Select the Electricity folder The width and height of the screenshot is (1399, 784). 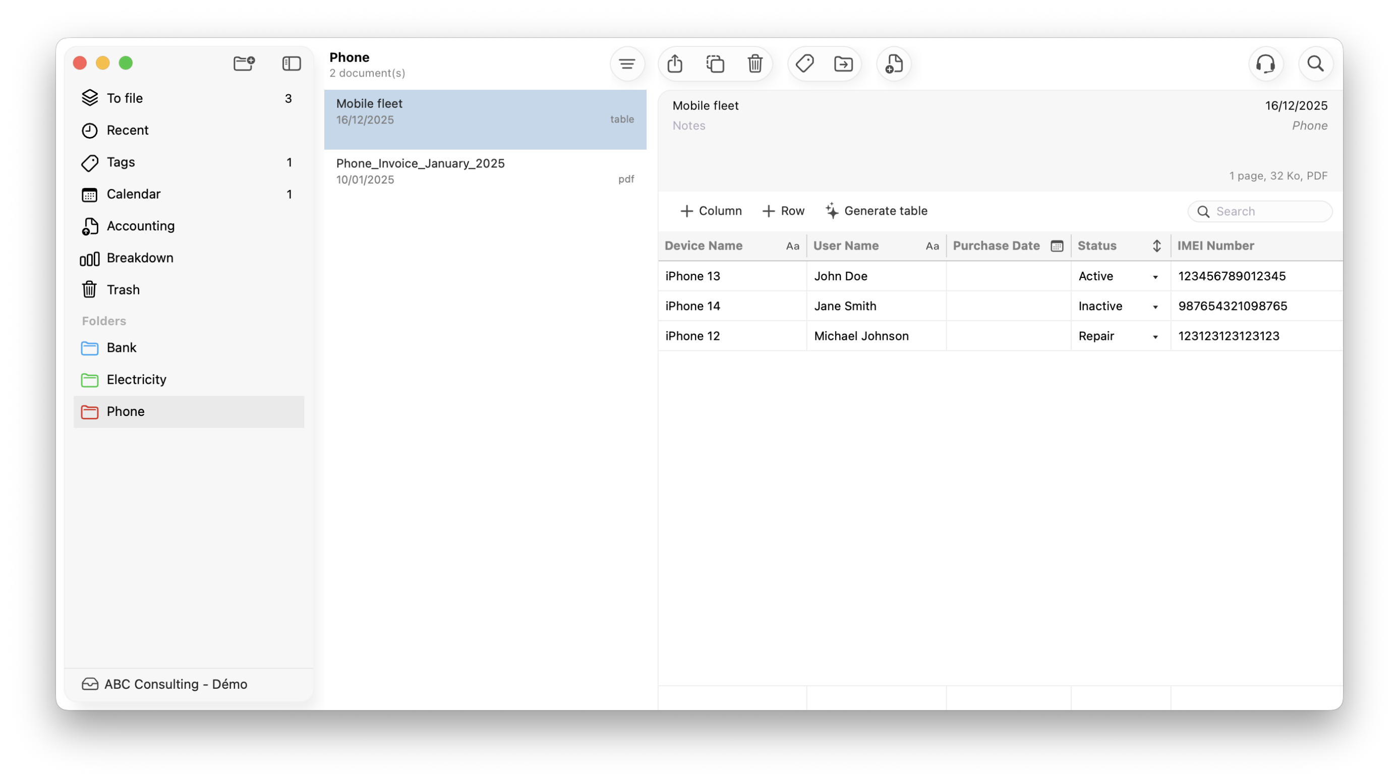(x=136, y=380)
